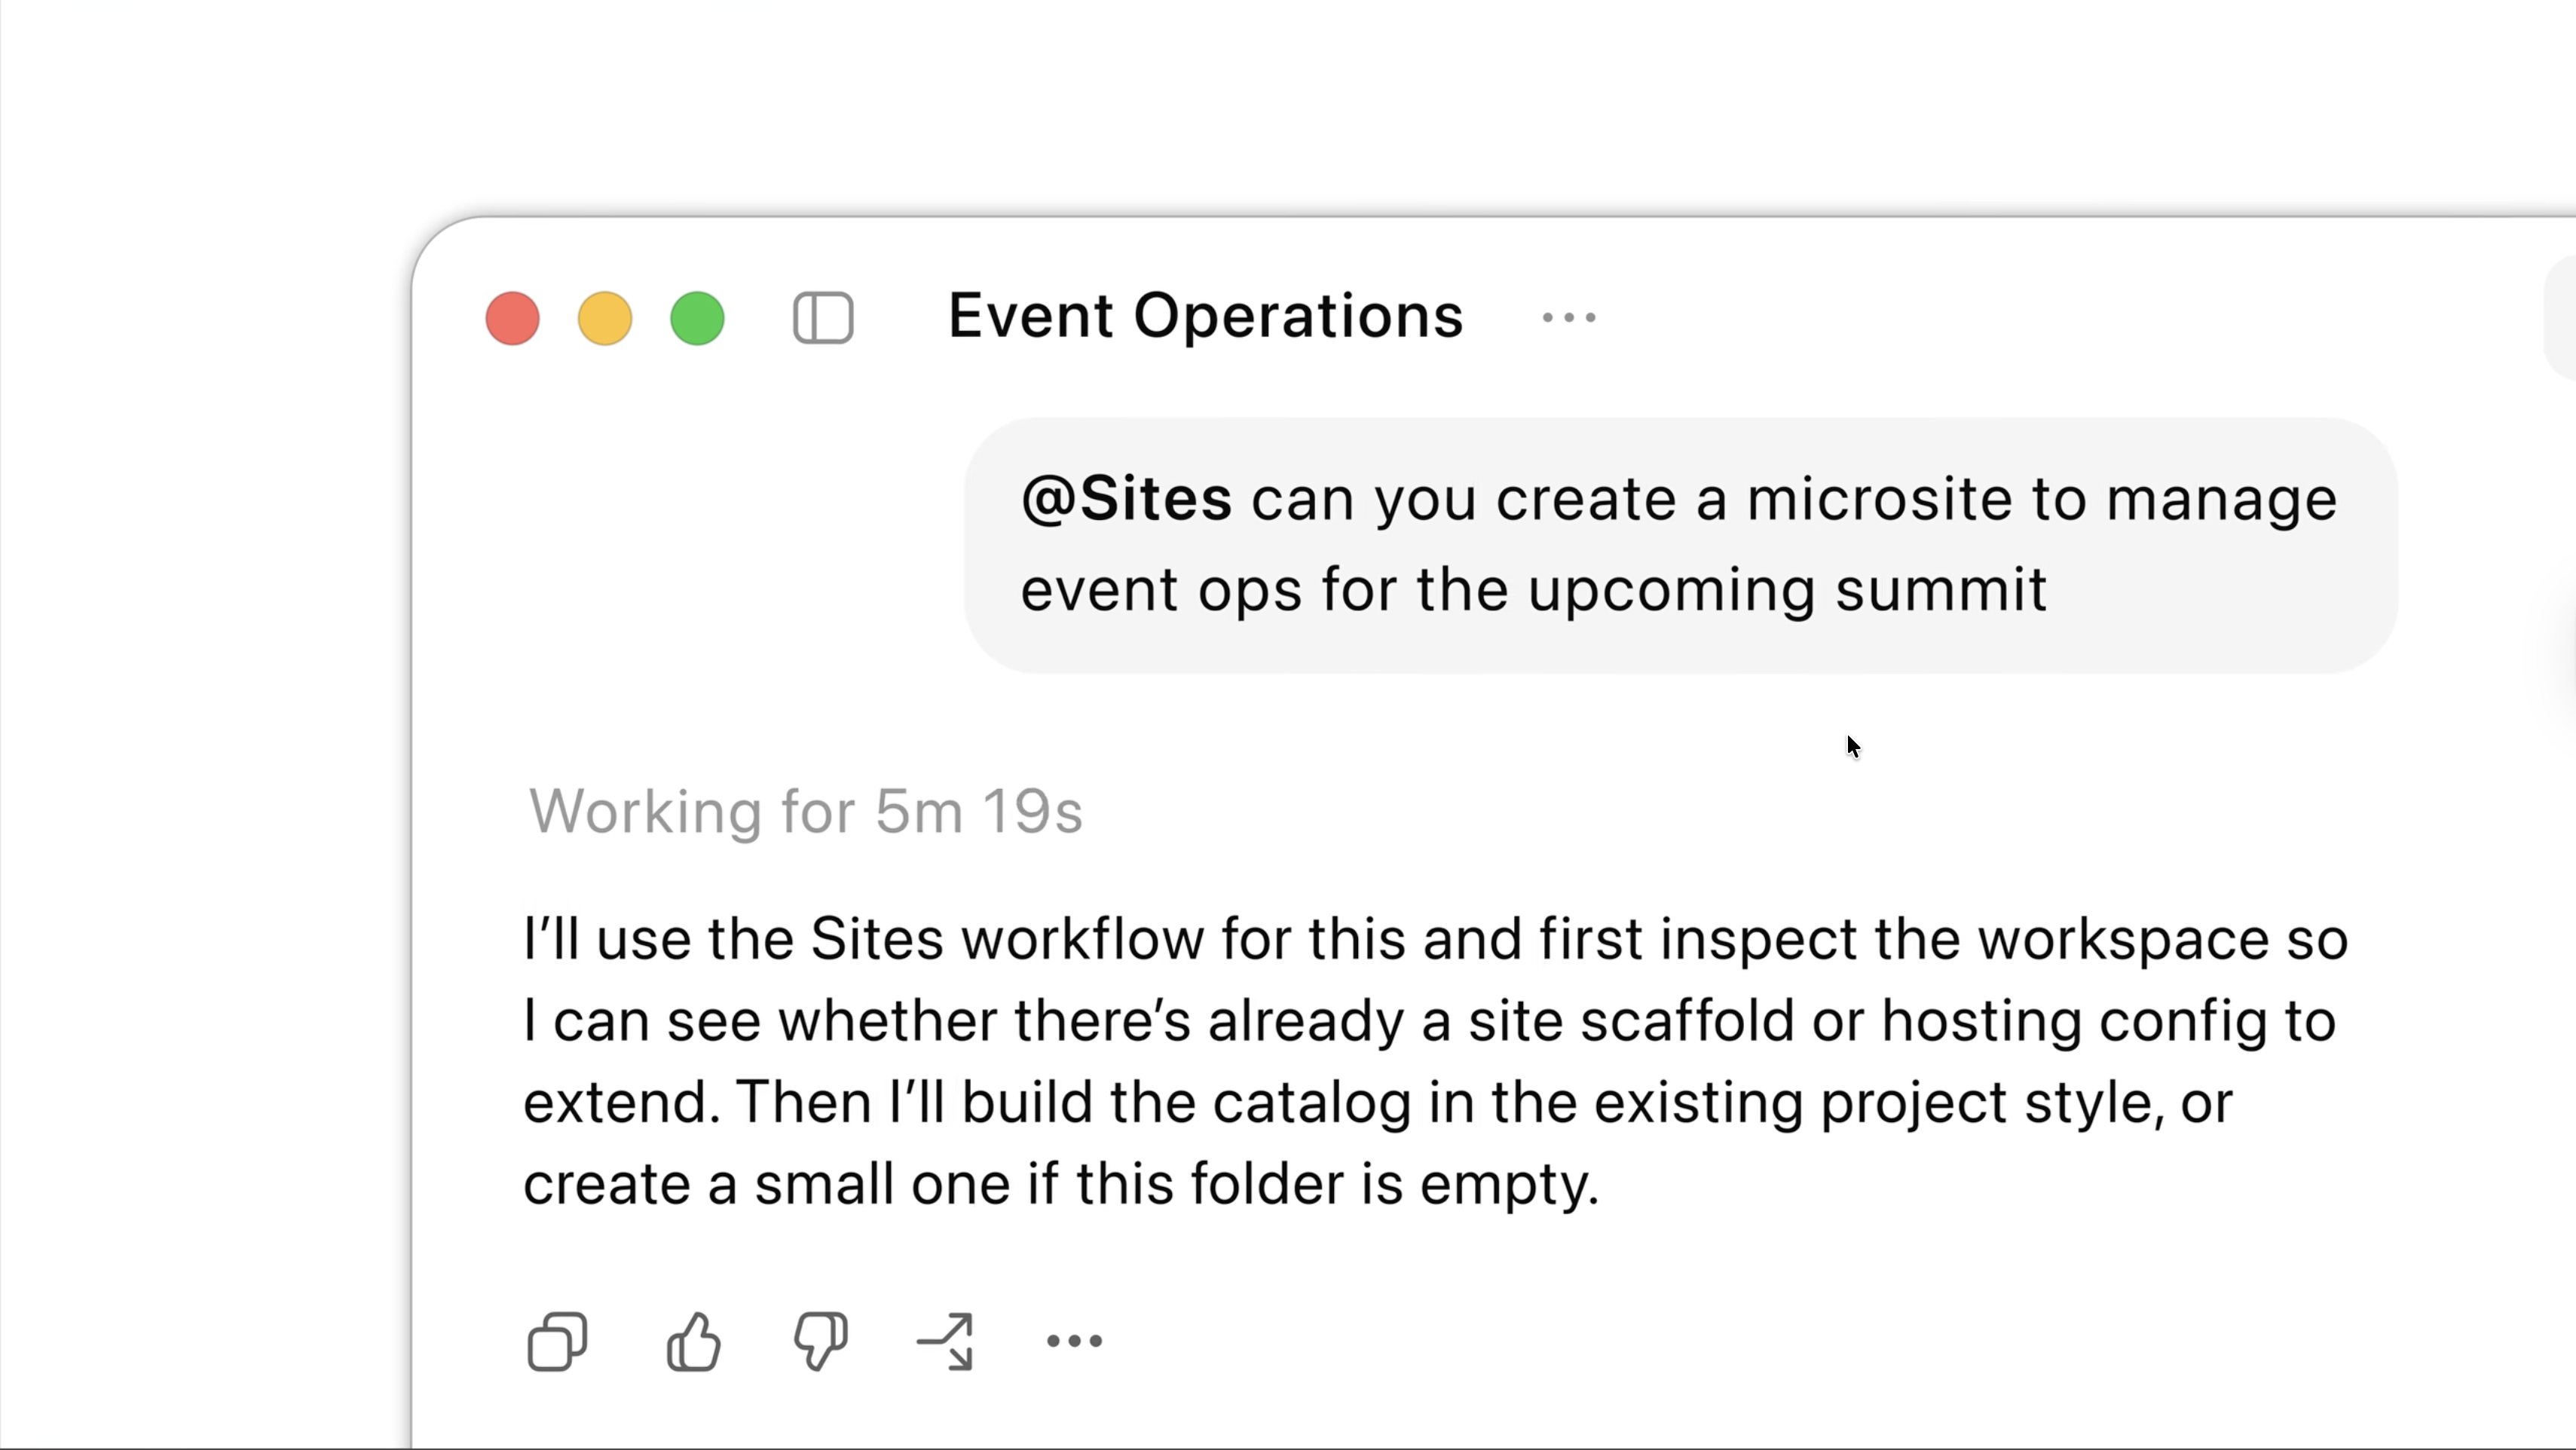Click the response paragraph starting I'll use the Sites

click(x=1435, y=1061)
